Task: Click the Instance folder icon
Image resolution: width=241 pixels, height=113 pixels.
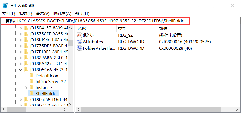Action: (x=31, y=87)
